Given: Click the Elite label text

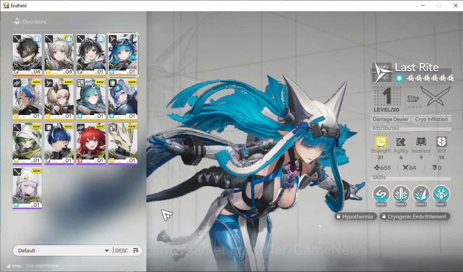Looking at the screenshot, I should (413, 98).
